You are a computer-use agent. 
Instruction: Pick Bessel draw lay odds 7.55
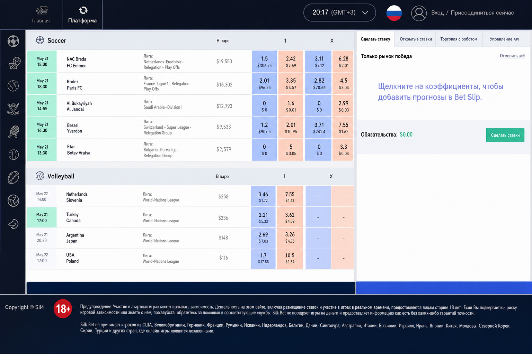pyautogui.click(x=343, y=128)
